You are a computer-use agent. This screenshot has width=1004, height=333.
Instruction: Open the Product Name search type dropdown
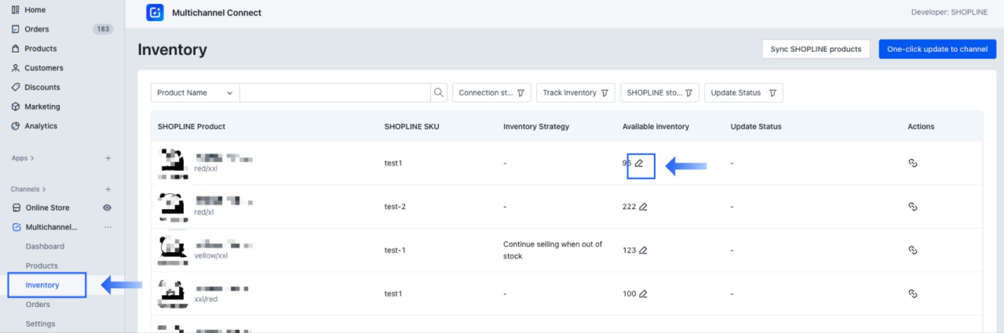click(x=195, y=93)
